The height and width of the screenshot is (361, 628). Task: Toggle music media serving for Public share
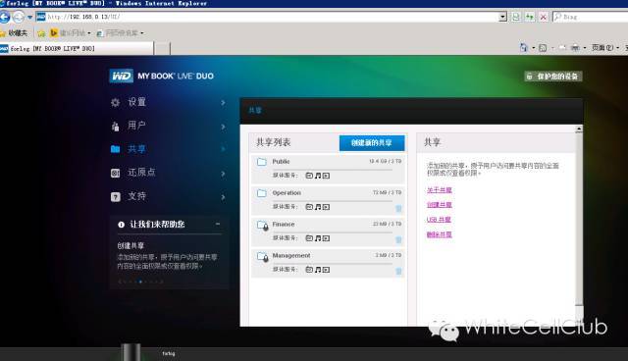(318, 176)
